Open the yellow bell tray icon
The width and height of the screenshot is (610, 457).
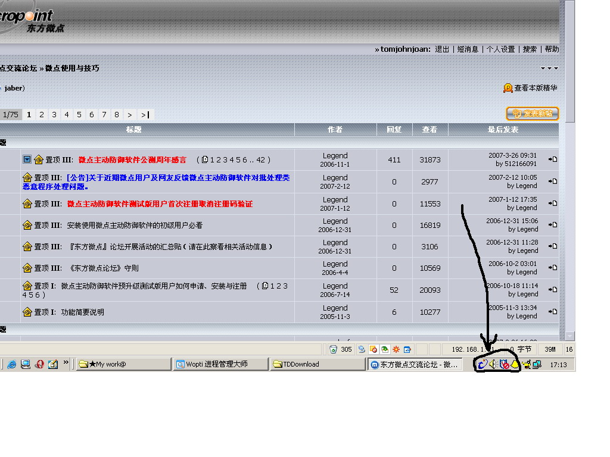[x=515, y=365]
